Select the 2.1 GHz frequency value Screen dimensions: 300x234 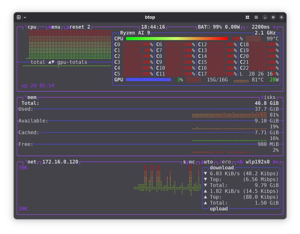[265, 33]
